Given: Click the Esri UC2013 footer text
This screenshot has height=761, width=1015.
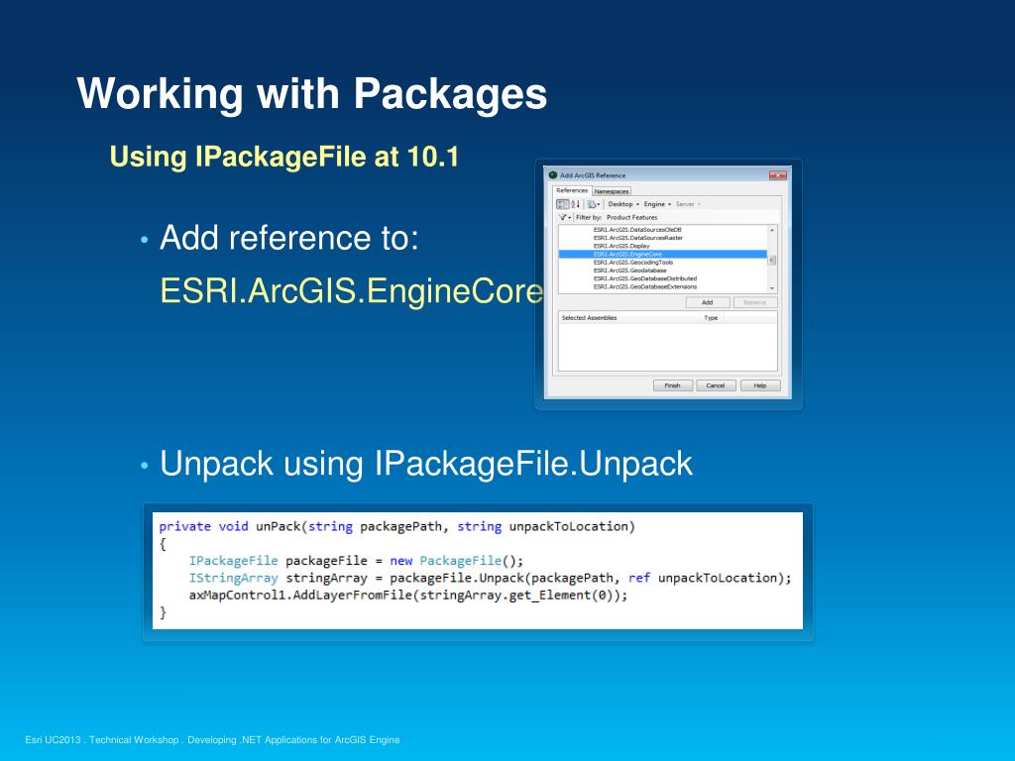Looking at the screenshot, I should point(212,739).
